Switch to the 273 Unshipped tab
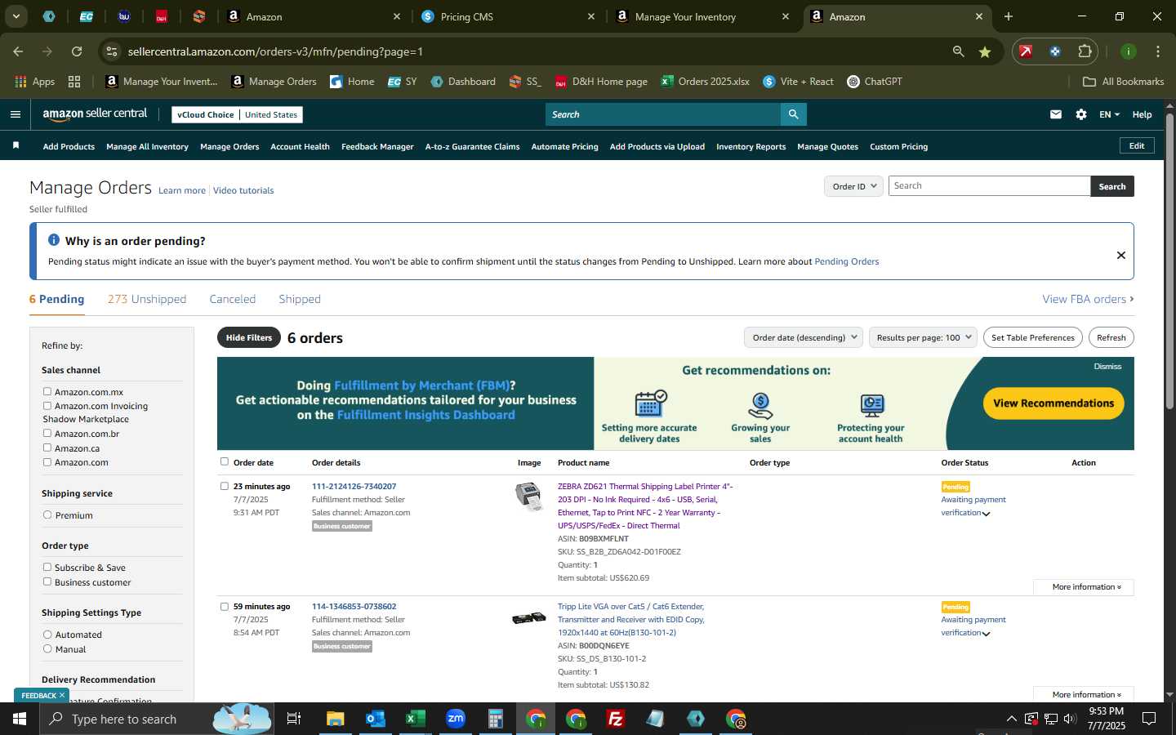Viewport: 1176px width, 735px height. (147, 299)
